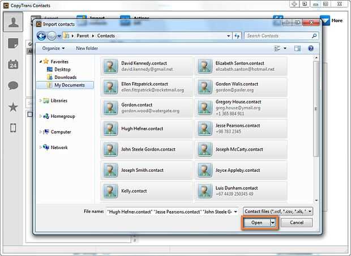This screenshot has width=351, height=256.
Task: Toggle the preview pane icon
Action: pyautogui.click(x=297, y=48)
